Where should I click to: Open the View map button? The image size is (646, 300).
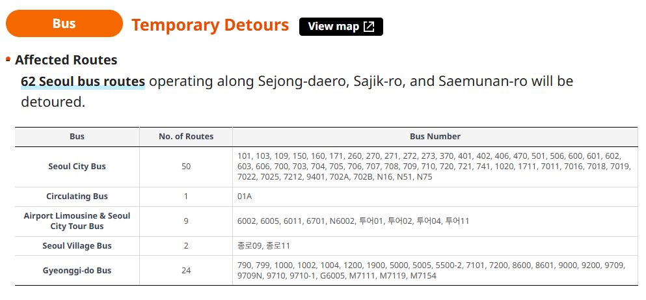(341, 27)
